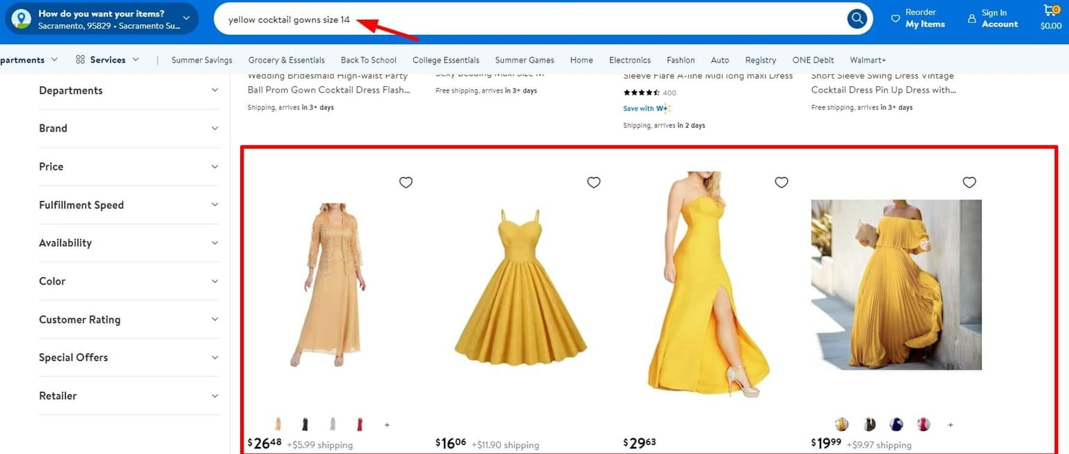Go to the Fashion section
This screenshot has height=454, width=1069.
click(680, 60)
